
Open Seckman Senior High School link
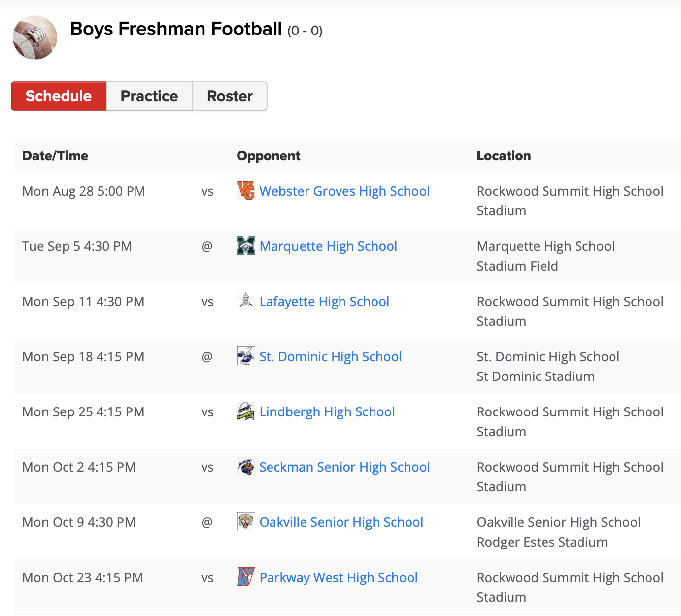tap(344, 467)
